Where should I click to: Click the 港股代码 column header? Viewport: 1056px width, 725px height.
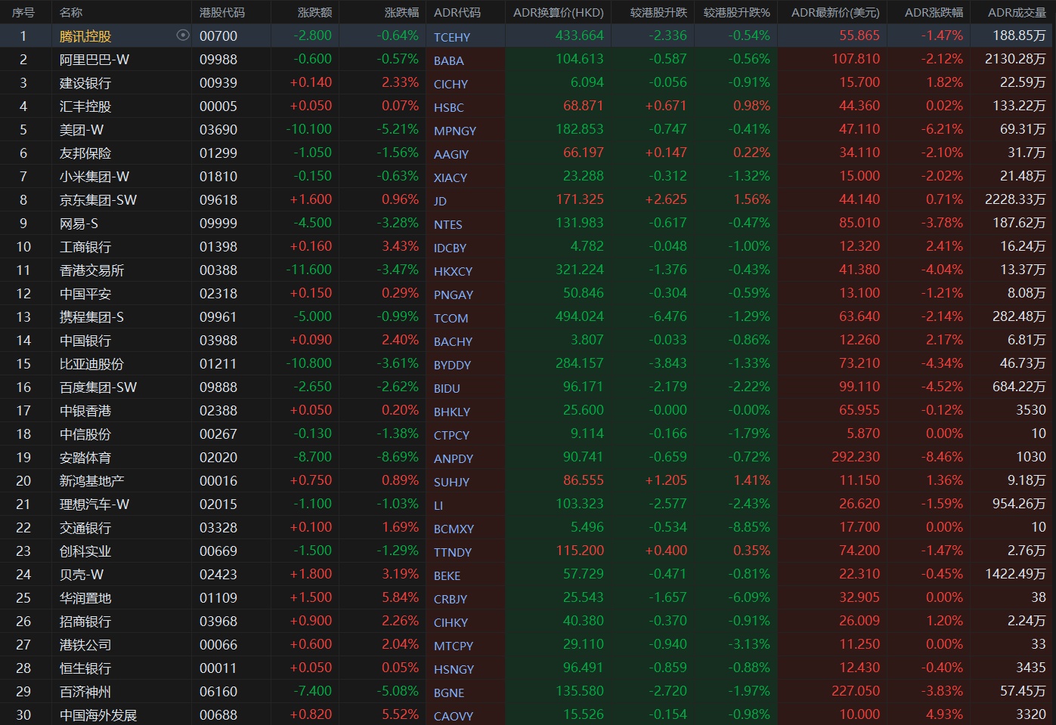(221, 12)
